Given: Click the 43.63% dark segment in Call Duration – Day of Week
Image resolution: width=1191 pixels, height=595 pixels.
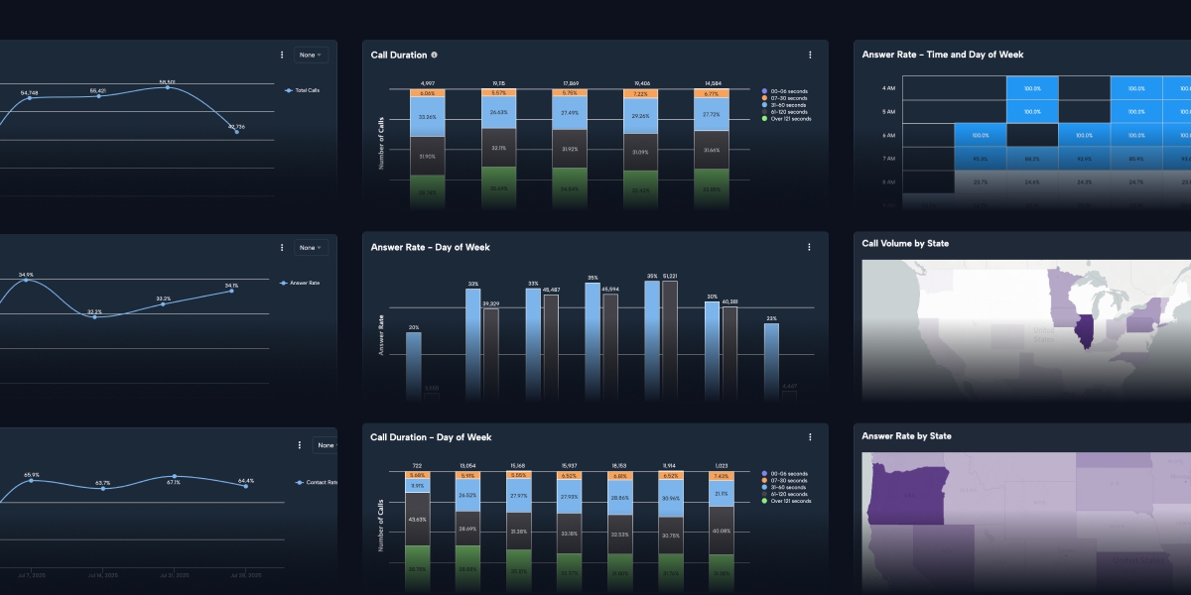Looking at the screenshot, I should [418, 519].
